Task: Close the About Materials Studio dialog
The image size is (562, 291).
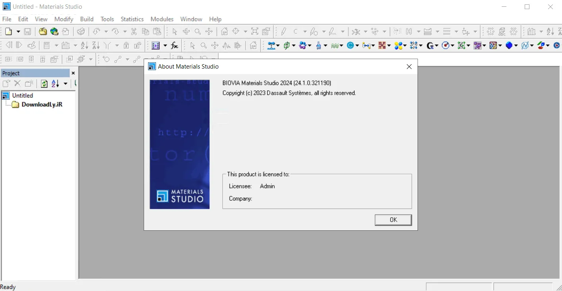Action: [x=409, y=67]
